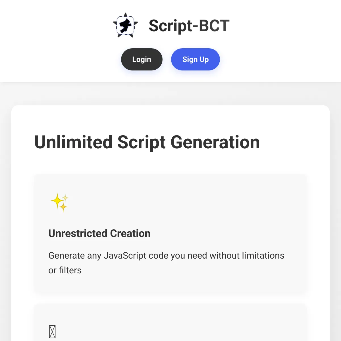
Task: Click the 'Generate any JavaScript code' description line
Action: pos(166,255)
